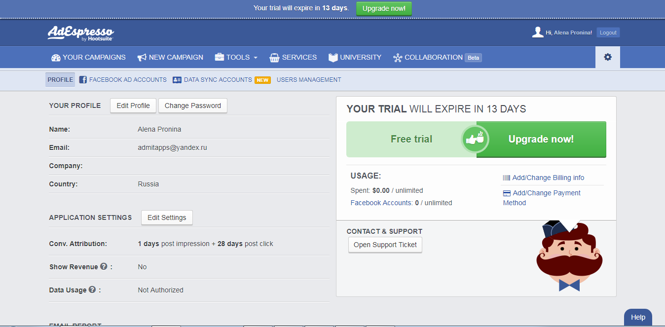Open Your Campaigns in the navigation bar
This screenshot has height=327, width=665.
click(x=88, y=57)
